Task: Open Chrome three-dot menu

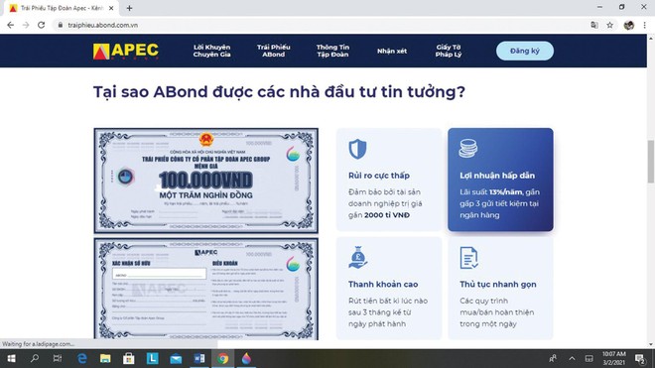Action: 644,25
